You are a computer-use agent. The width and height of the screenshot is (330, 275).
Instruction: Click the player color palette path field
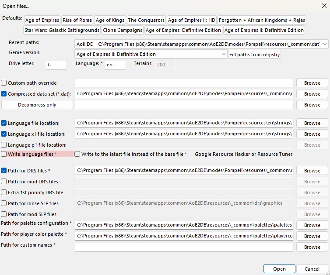pyautogui.click(x=184, y=236)
